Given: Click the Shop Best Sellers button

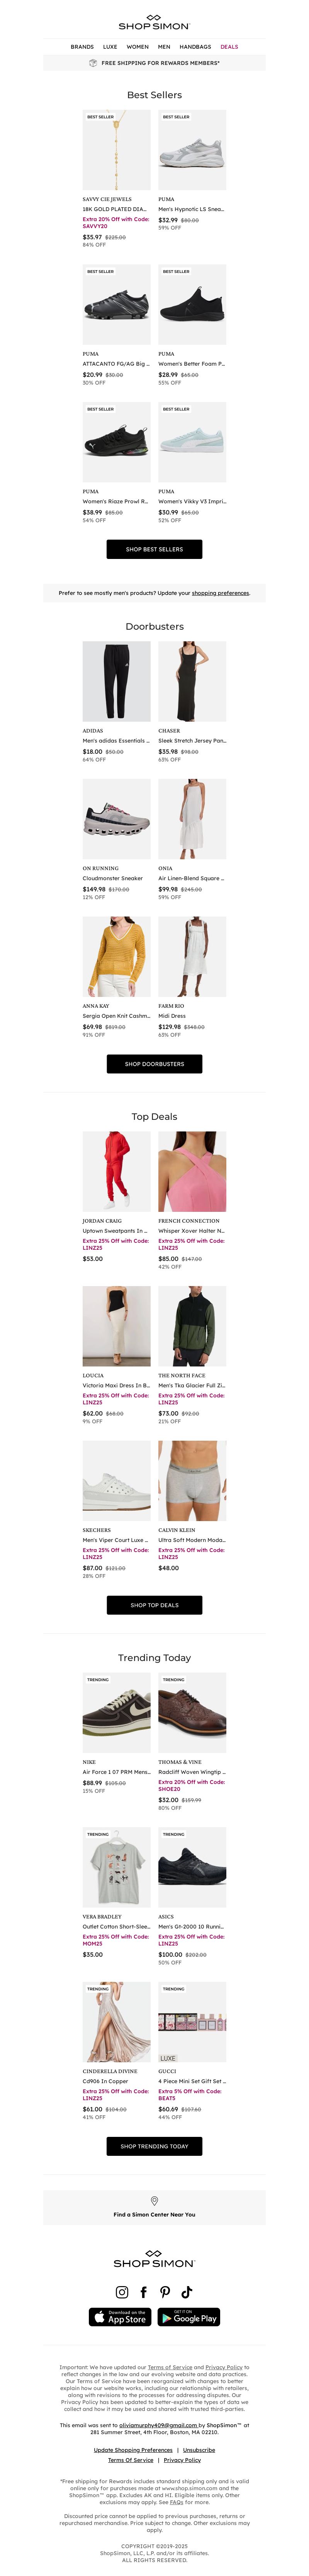Looking at the screenshot, I should (x=154, y=549).
